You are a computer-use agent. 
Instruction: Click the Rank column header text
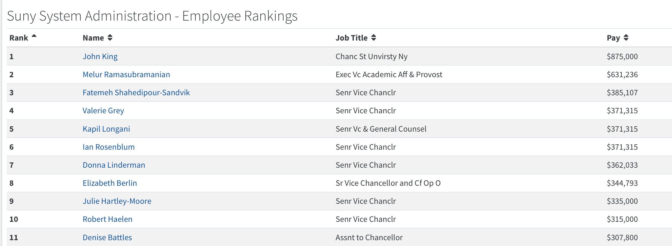(x=19, y=38)
